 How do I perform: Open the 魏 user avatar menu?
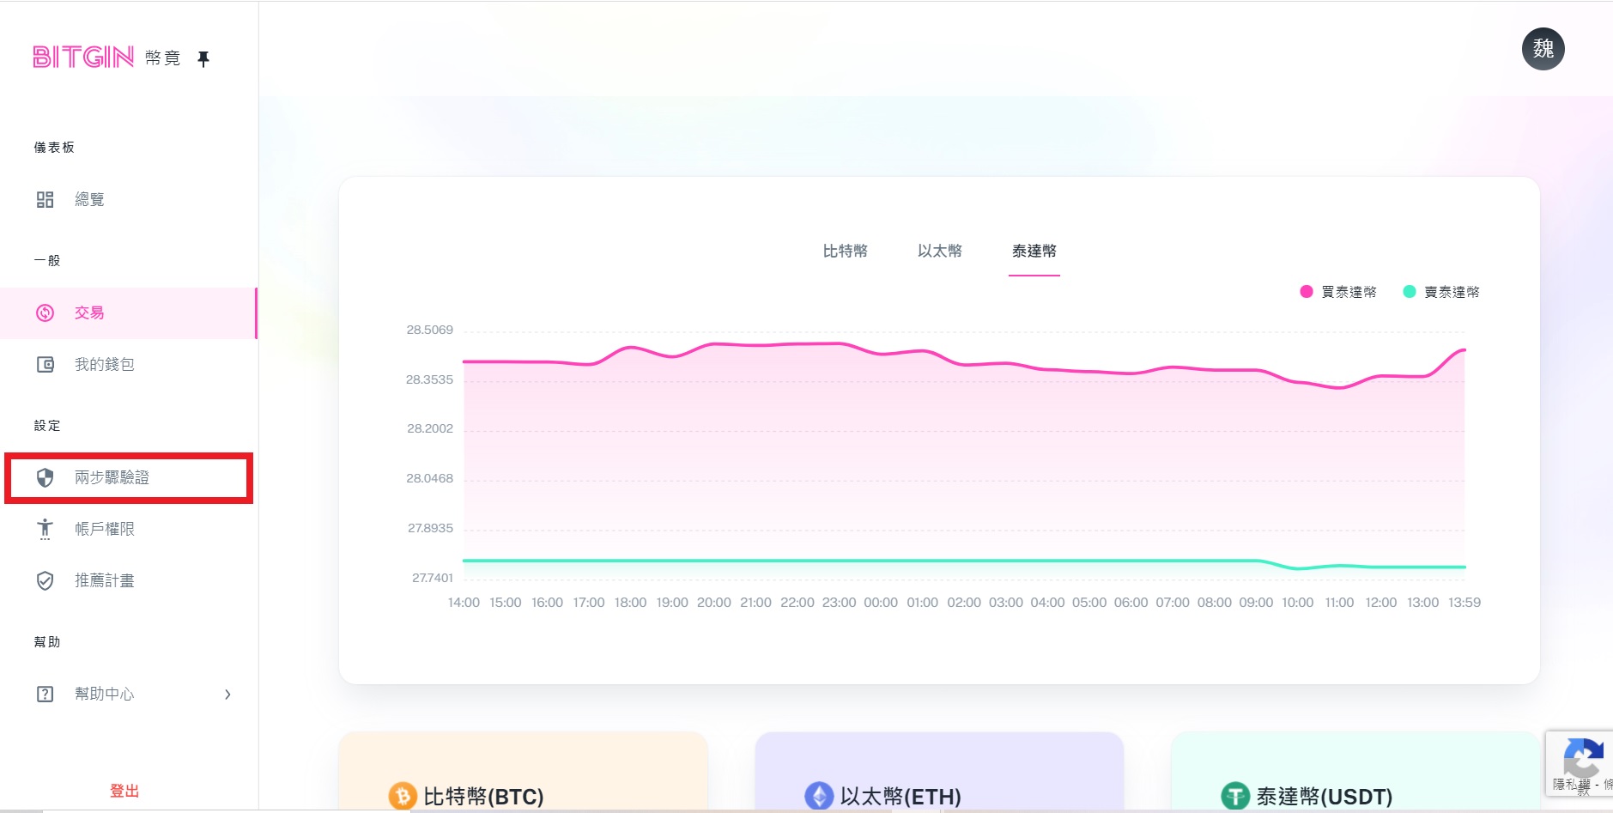(1543, 49)
